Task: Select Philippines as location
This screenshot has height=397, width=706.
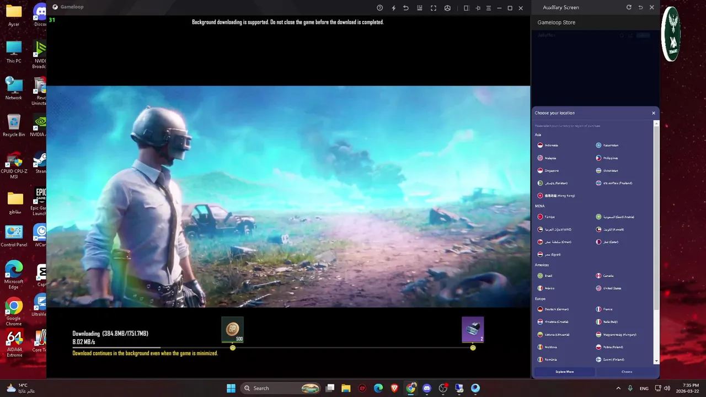Action: [x=607, y=158]
